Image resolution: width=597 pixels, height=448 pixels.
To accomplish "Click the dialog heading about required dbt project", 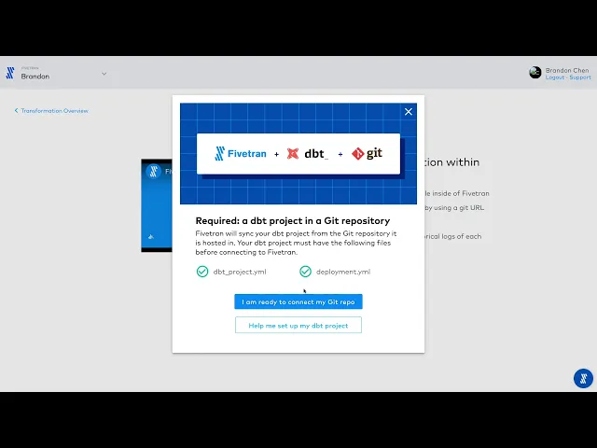I will pyautogui.click(x=292, y=220).
